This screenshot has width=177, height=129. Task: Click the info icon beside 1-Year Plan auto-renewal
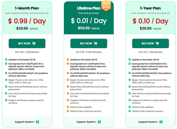pos(168,13)
